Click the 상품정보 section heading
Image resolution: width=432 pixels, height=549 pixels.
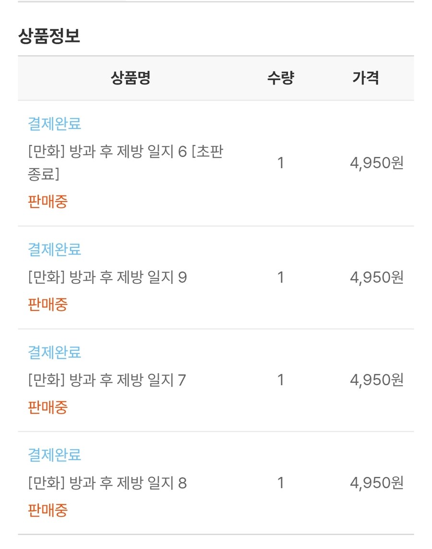(49, 37)
